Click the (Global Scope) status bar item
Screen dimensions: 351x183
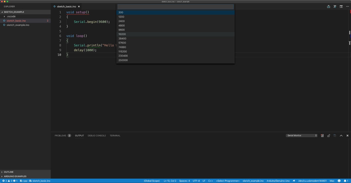[x=152, y=181]
